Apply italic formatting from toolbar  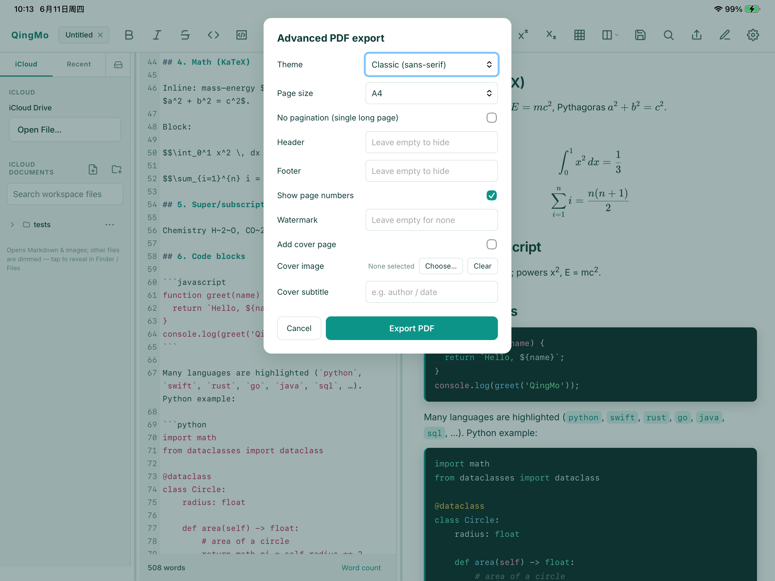[157, 35]
